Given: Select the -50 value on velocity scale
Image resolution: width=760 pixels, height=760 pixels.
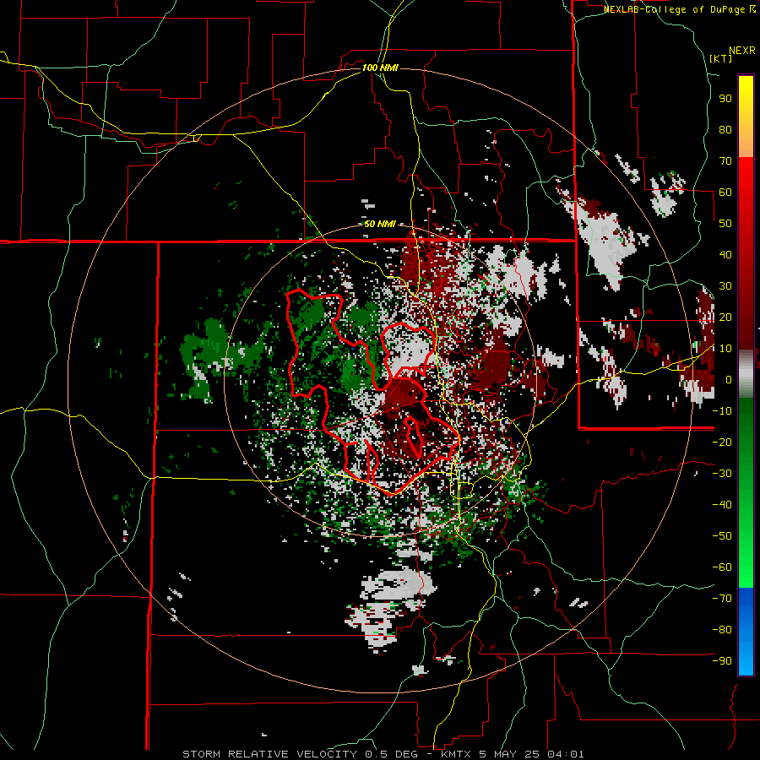Looking at the screenshot, I should 722,536.
